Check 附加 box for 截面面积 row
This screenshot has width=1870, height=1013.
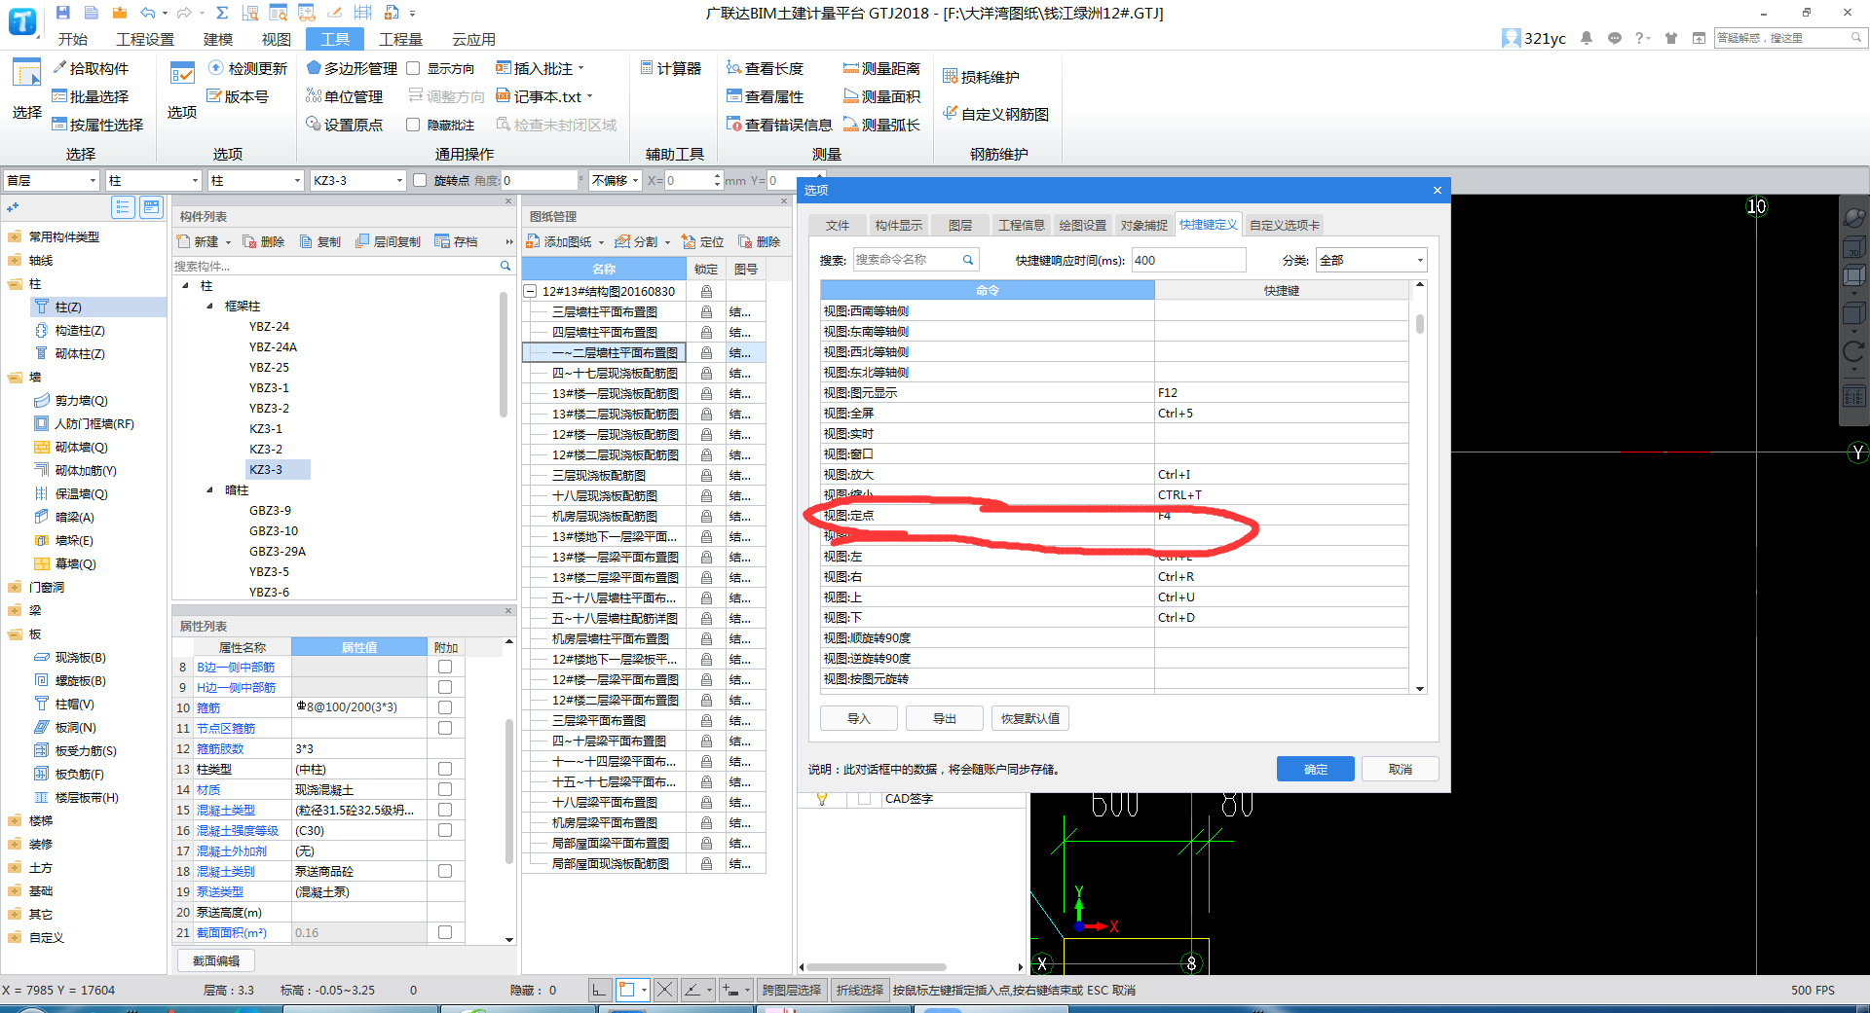pyautogui.click(x=445, y=932)
